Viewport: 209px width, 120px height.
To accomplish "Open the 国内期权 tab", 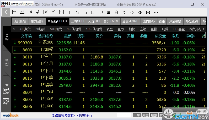I will tap(149, 21).
